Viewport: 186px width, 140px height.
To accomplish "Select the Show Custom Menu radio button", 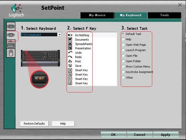I will [x=123, y=67].
